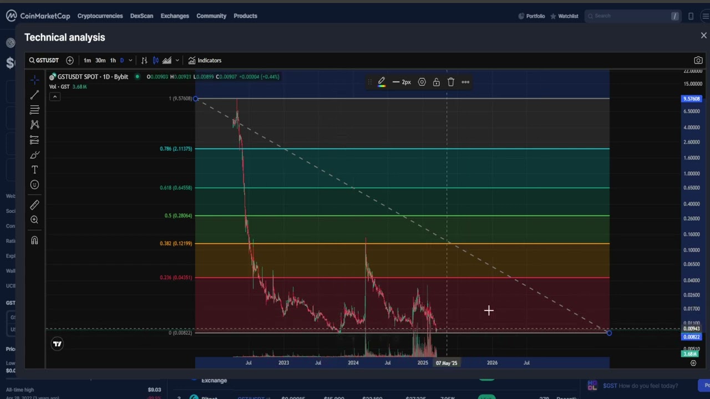Select the brush drawing tool
The image size is (710, 399).
tap(34, 155)
